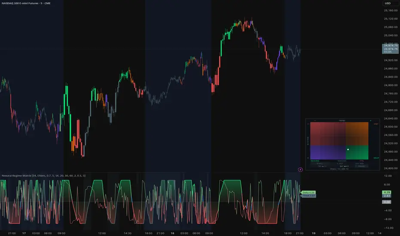Screen dimensions: 400x236
Task: Open Nexural Regime Matrix indicator legend
Action: coord(44,175)
